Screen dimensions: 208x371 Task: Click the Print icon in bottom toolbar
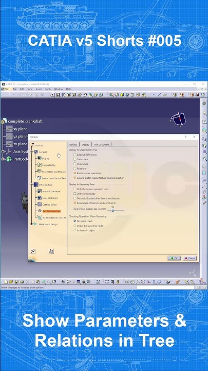[22, 281]
